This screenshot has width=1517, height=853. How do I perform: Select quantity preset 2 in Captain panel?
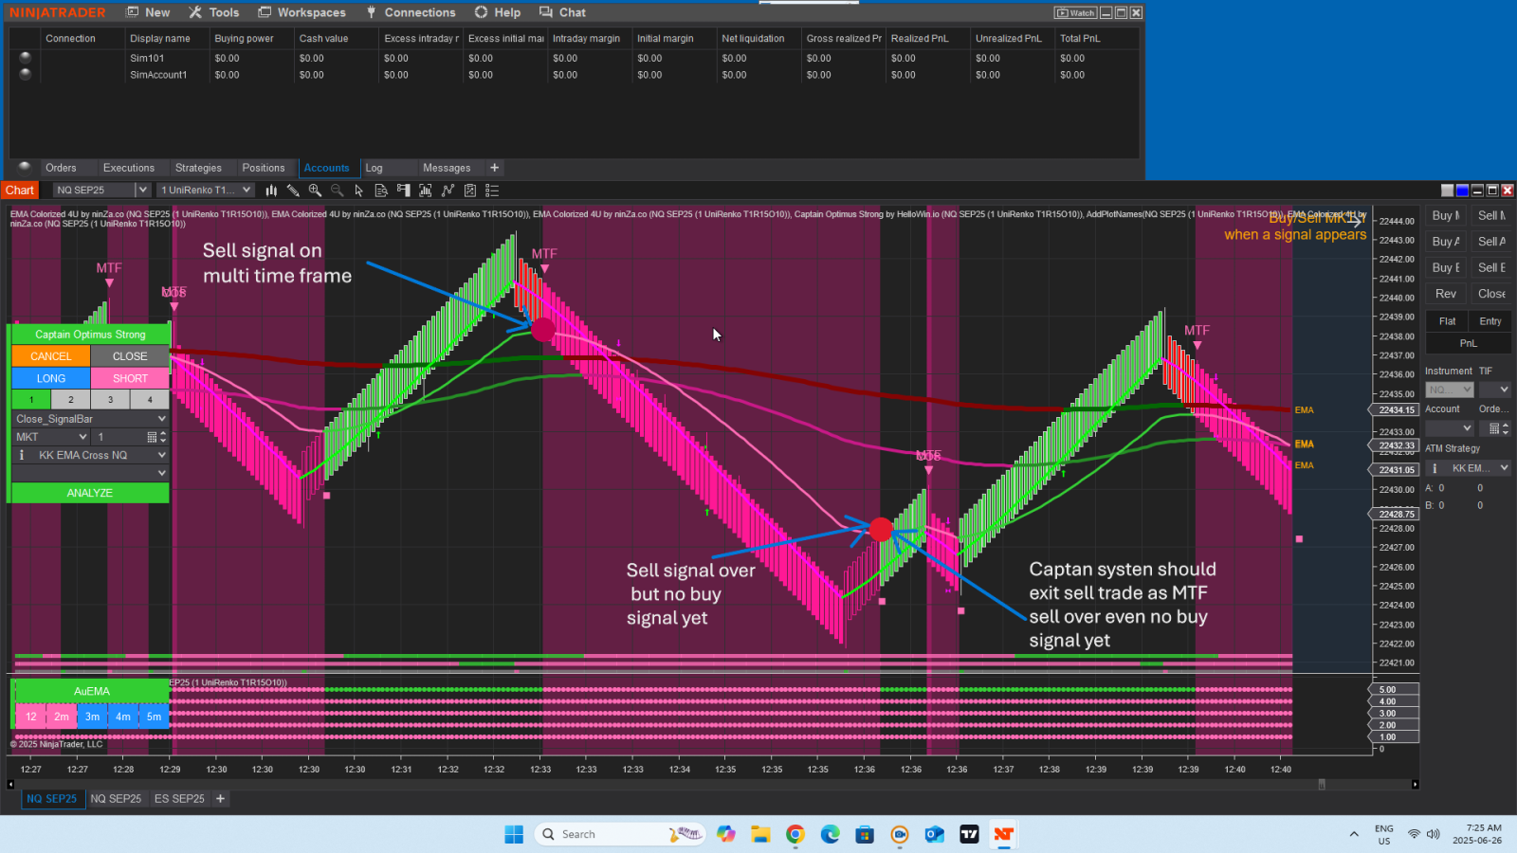click(x=71, y=399)
